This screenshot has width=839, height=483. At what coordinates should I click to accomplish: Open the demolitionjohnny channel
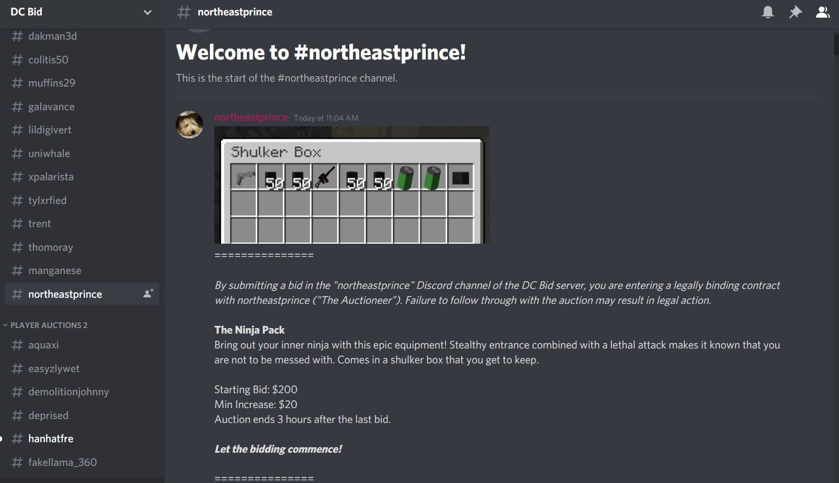pos(82,391)
